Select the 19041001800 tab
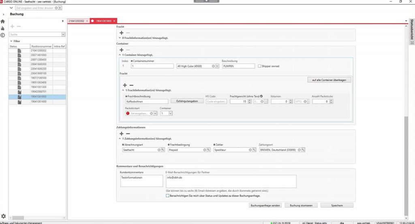Screen dimensions: 415x224 coord(103,21)
